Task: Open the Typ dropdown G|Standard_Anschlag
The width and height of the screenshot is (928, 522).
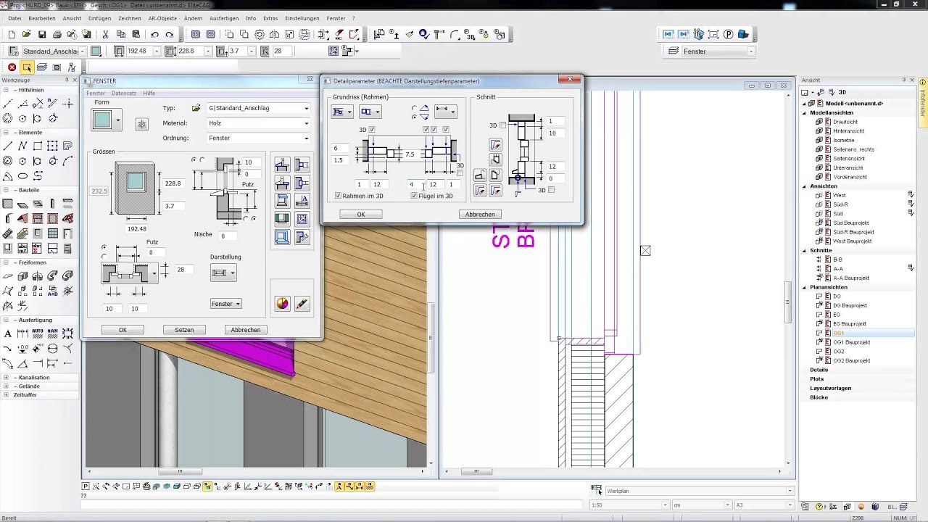Action: [x=259, y=108]
